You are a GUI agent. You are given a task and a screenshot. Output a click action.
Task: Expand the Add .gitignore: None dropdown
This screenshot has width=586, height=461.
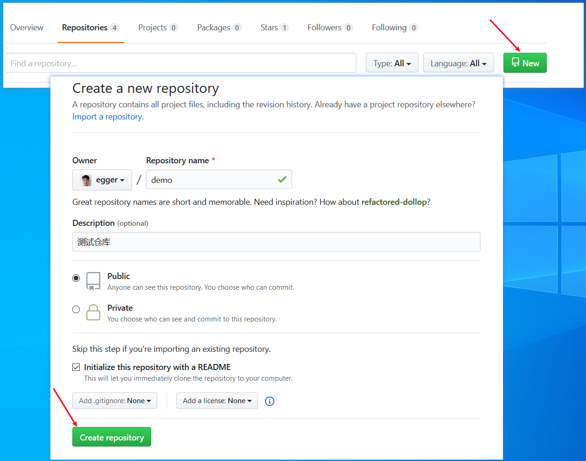115,401
